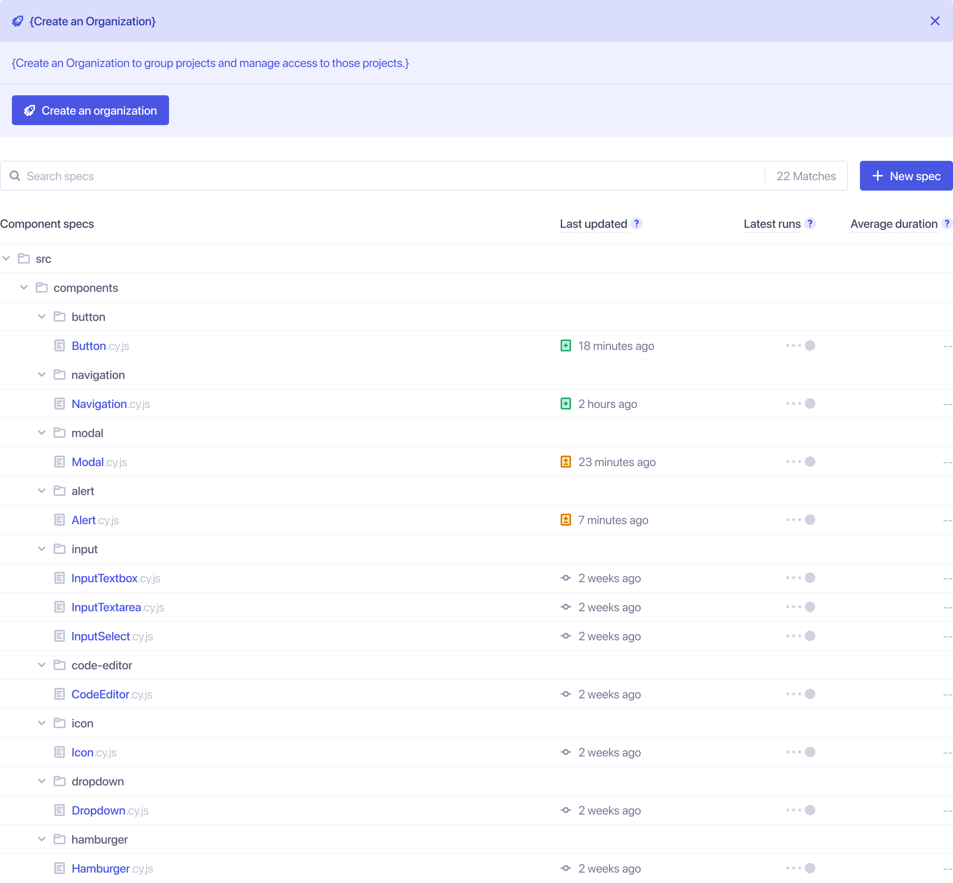
Task: Click the New spec button
Action: tap(906, 176)
